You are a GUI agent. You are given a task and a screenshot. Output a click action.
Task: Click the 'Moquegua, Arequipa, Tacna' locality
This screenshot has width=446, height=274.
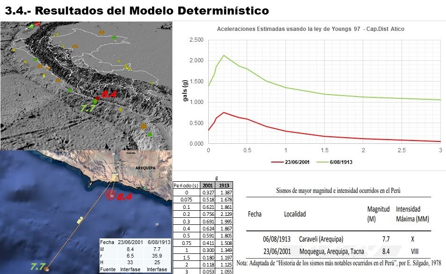coord(332,251)
